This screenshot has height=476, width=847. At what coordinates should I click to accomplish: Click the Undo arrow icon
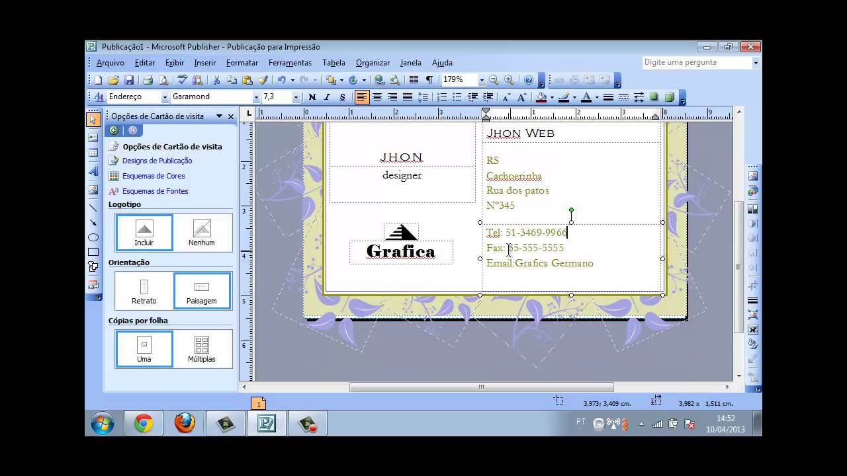(x=281, y=80)
